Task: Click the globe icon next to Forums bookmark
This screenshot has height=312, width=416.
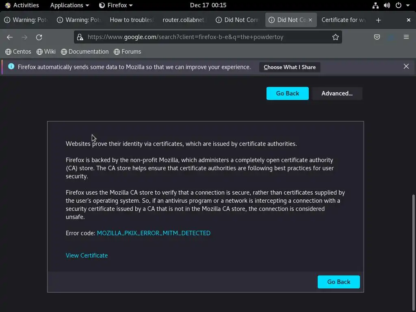Action: [117, 52]
